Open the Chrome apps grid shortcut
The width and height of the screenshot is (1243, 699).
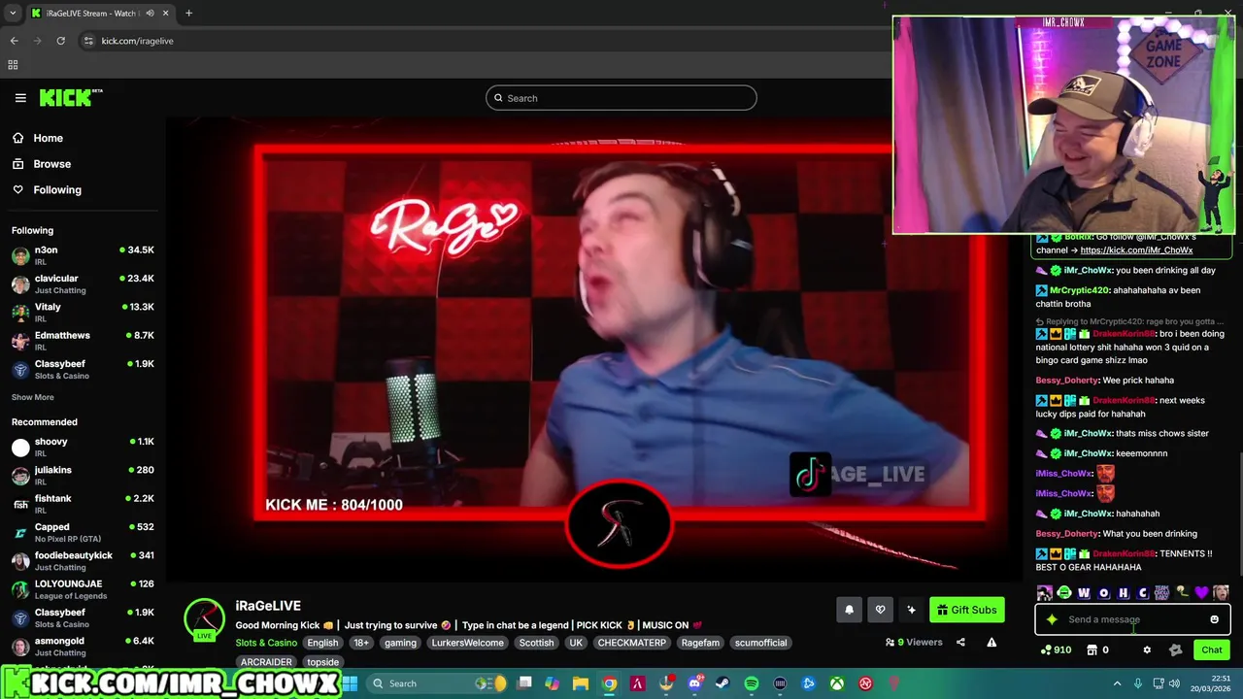tap(13, 65)
